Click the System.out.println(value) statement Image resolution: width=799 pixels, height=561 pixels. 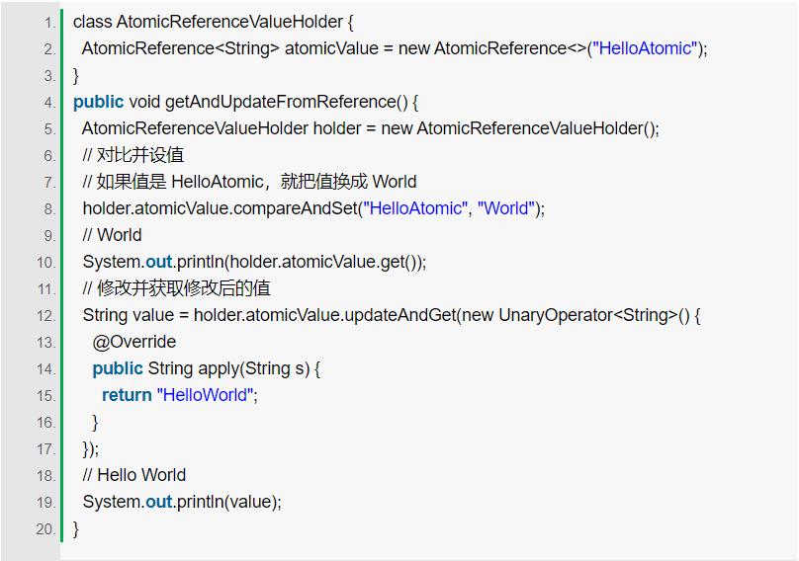pyautogui.click(x=182, y=502)
